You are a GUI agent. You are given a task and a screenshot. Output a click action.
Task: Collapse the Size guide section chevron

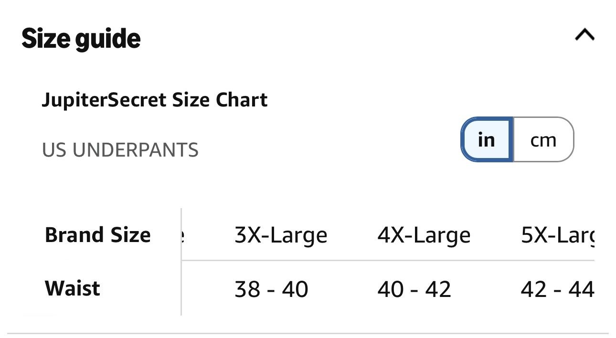point(584,35)
